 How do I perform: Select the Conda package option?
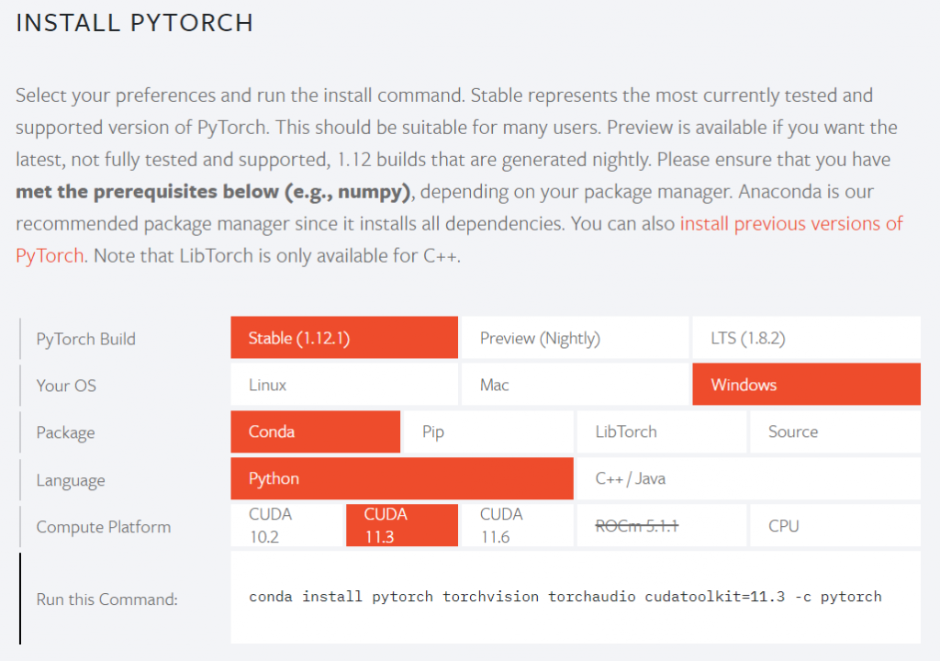click(315, 431)
